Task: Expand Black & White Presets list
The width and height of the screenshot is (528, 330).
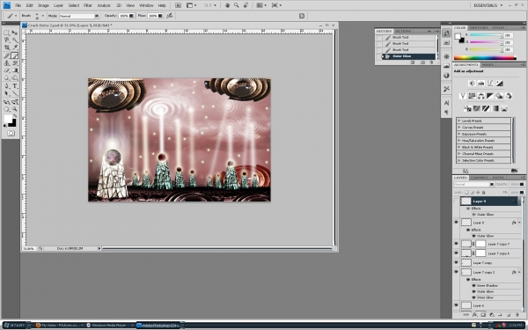Action: (459, 147)
